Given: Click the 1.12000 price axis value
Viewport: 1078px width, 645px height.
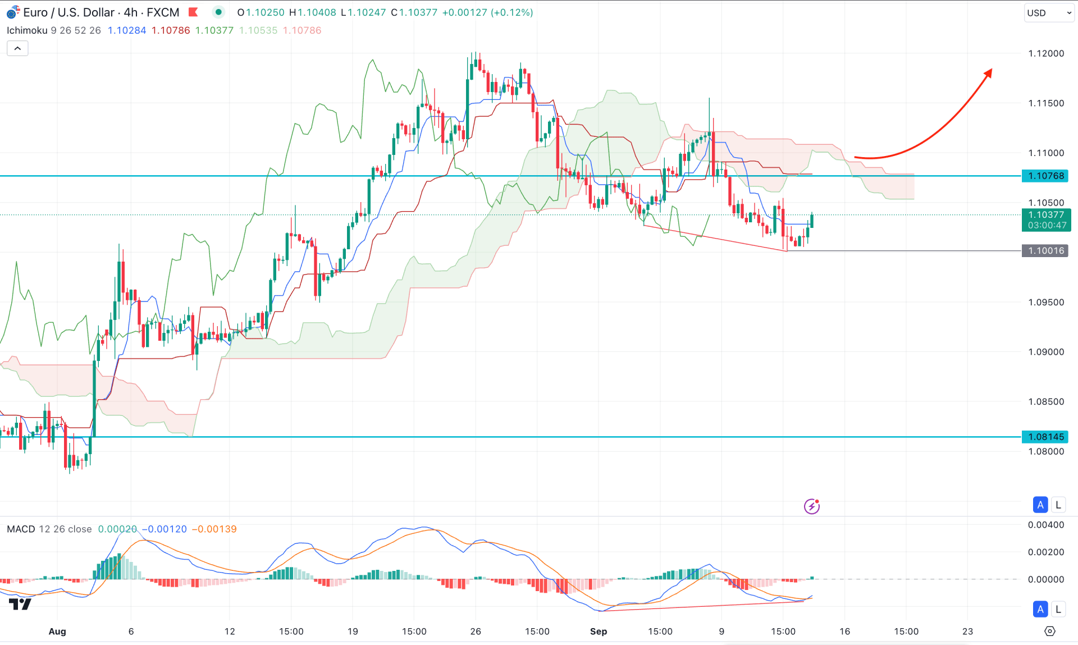Looking at the screenshot, I should click(x=1046, y=53).
